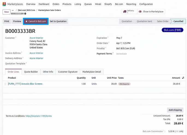Click the help mark next to Pricelist label
187x135 pixels.
click(x=106, y=48)
